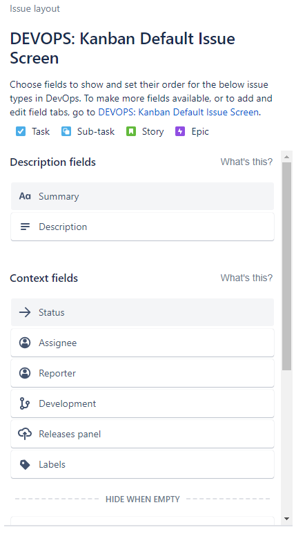This screenshot has height=534, width=305.
Task: Click the scrollbar down arrow
Action: point(286,519)
